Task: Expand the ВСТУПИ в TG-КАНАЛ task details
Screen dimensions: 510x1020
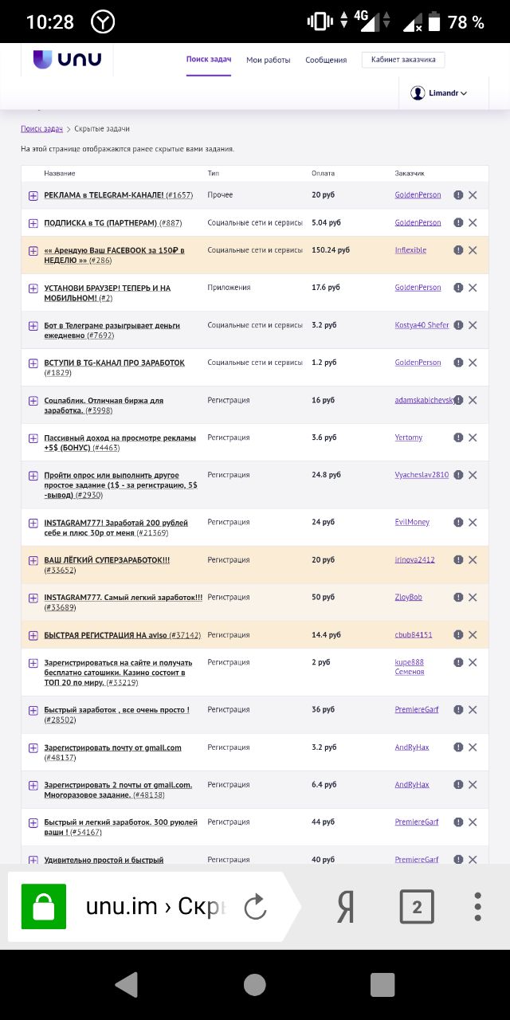Action: pyautogui.click(x=33, y=363)
